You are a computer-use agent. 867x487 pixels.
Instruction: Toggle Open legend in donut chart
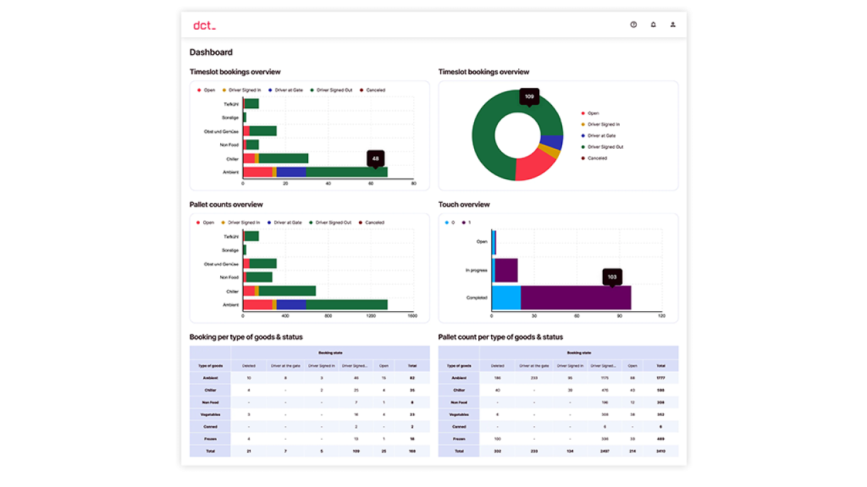coord(593,114)
